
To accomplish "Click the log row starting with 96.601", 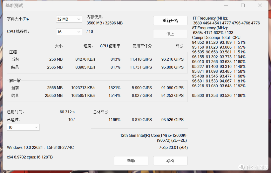I will pyautogui.click(x=219, y=81).
